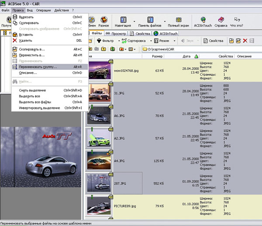Expand the Фильтр dropdown arrow
The image size is (262, 226).
(x=119, y=41)
